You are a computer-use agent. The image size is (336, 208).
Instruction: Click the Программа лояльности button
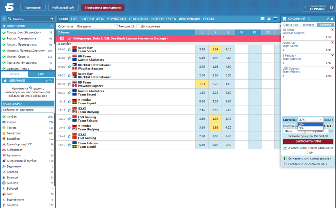103,8
